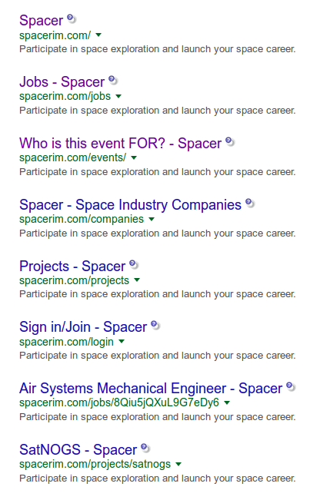Open the SatNOGS - Spacer result link
This screenshot has width=320, height=500.
tap(78, 449)
